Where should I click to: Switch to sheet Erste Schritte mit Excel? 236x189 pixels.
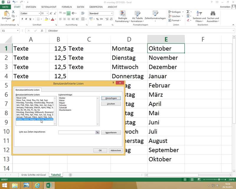pos(34,175)
